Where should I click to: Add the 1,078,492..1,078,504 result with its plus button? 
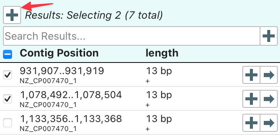pos(251,99)
